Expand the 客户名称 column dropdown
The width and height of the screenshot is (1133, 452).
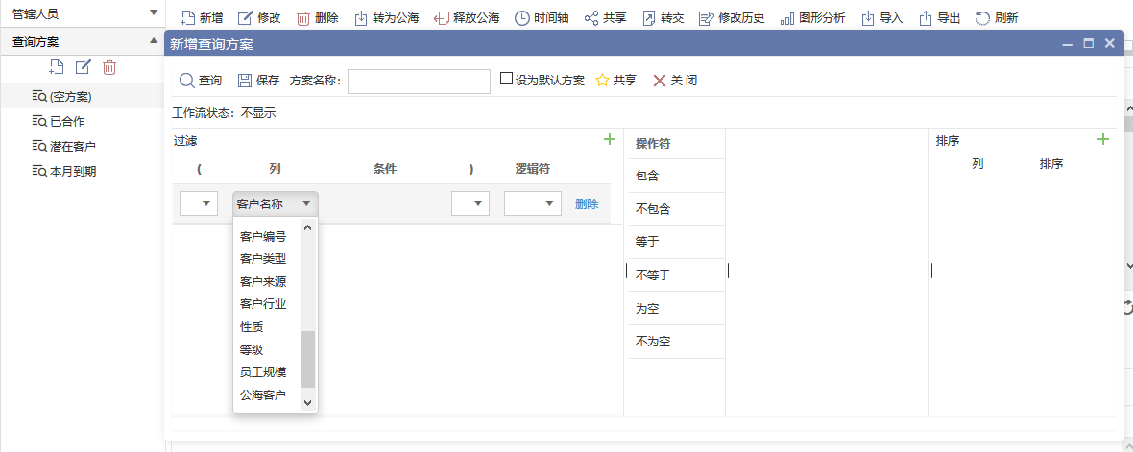[x=276, y=203]
